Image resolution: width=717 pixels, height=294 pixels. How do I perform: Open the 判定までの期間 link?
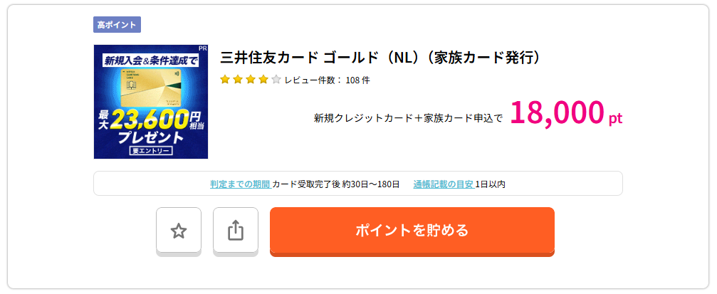(x=240, y=184)
